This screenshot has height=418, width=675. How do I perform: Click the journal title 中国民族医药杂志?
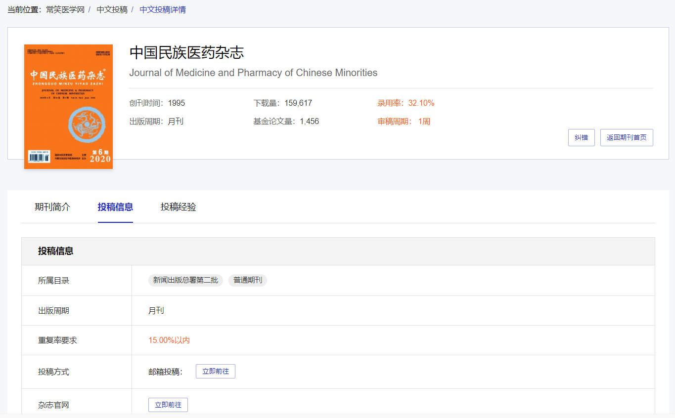coord(186,52)
